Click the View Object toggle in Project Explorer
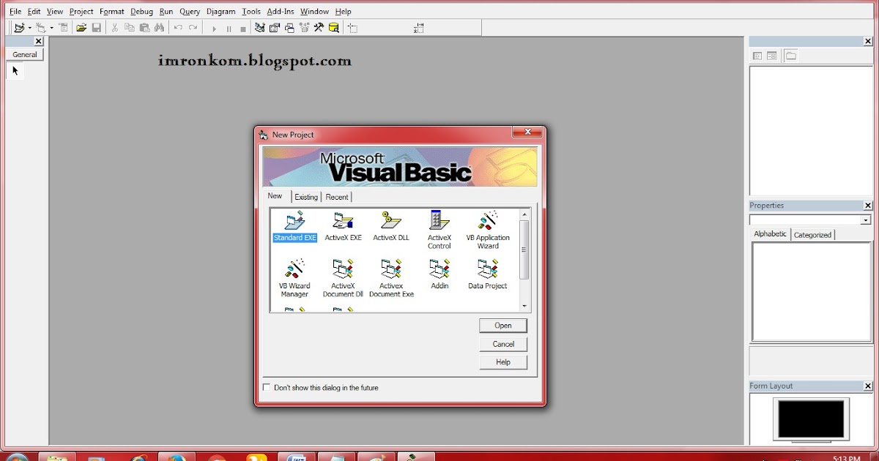The width and height of the screenshot is (879, 461). 771,55
